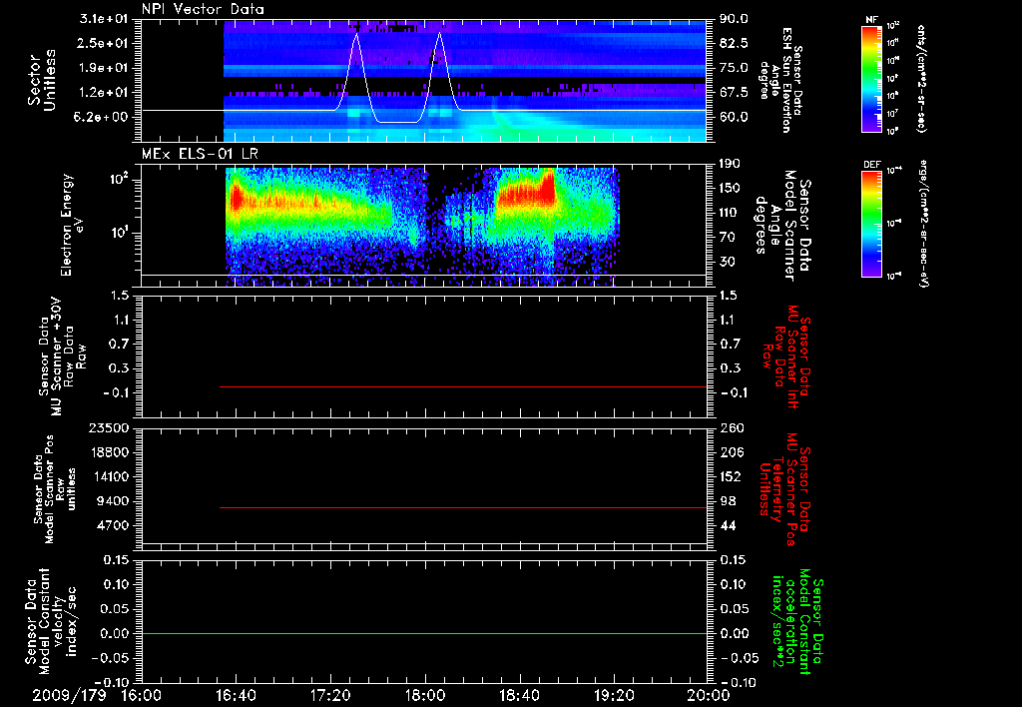Screen dimensions: 1022x707
Task: Click the '152' telemetry tick value
Action: (x=731, y=476)
